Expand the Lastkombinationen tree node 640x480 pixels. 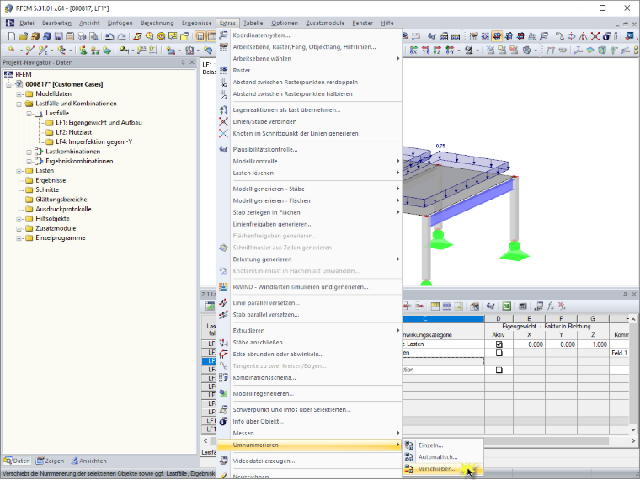pyautogui.click(x=29, y=152)
